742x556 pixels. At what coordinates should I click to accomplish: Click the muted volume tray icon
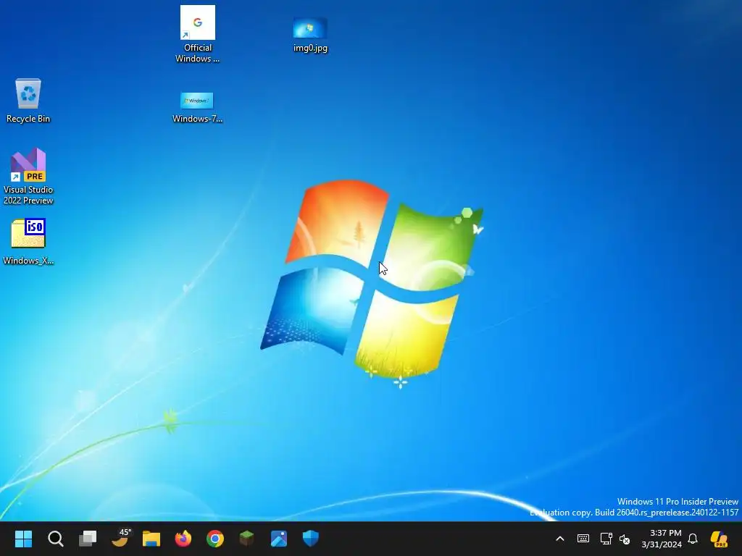[625, 539]
